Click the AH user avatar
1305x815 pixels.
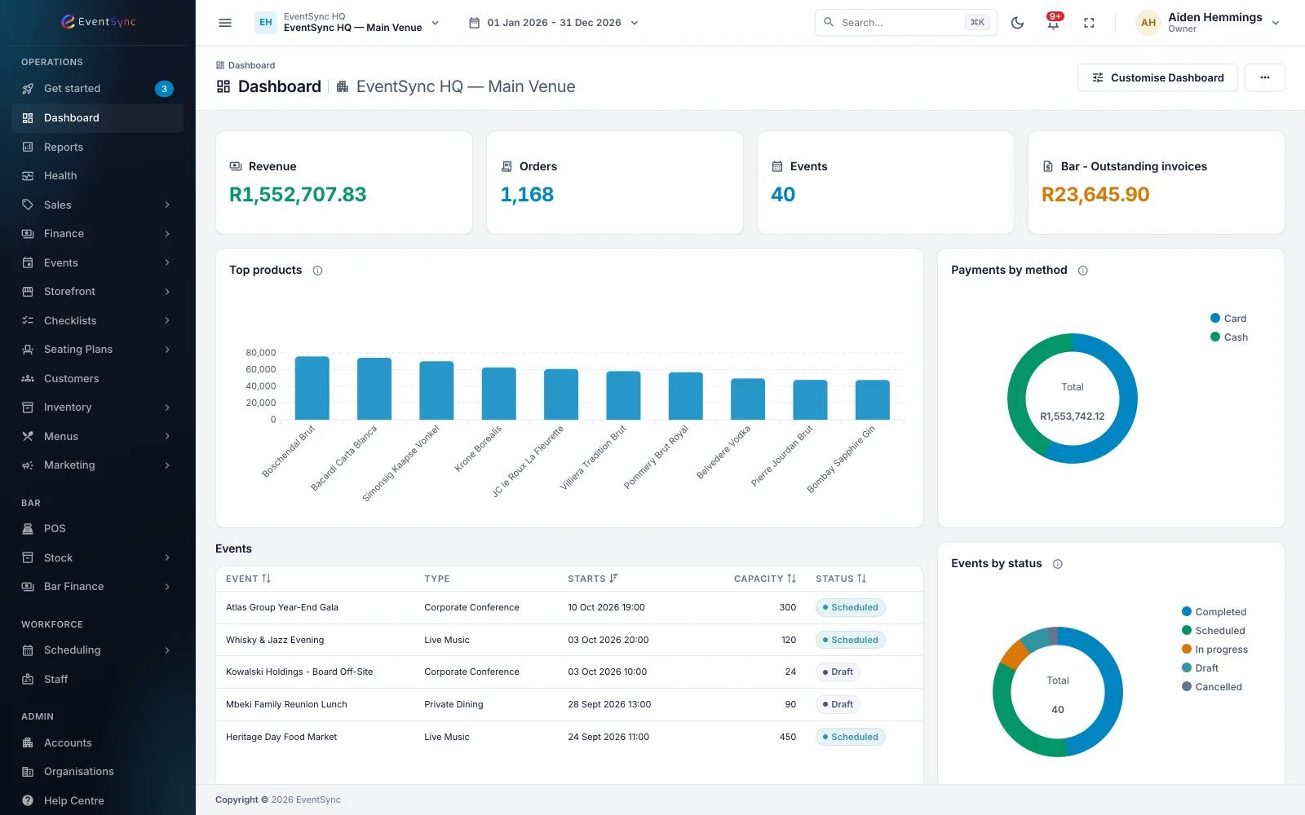pyautogui.click(x=1148, y=23)
